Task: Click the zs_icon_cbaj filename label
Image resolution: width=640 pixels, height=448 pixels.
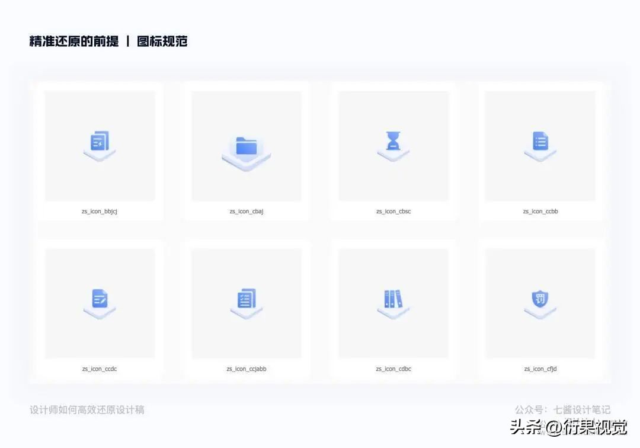Action: pyautogui.click(x=245, y=211)
